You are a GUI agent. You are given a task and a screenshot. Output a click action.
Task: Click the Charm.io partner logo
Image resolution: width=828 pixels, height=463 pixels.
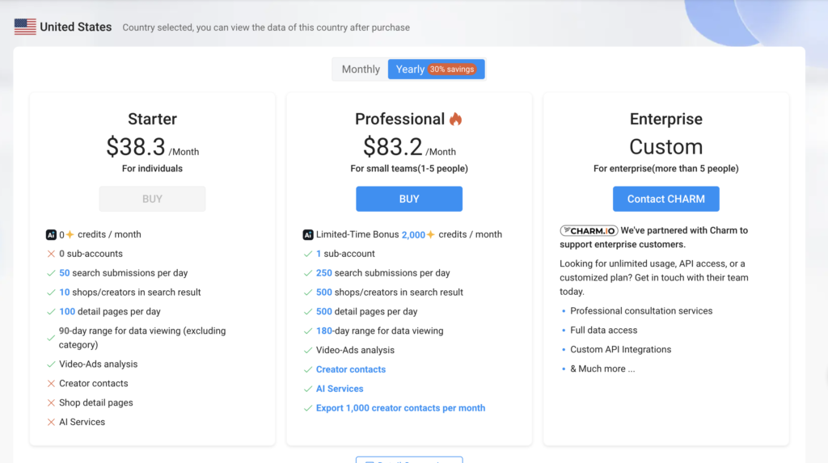pos(589,230)
